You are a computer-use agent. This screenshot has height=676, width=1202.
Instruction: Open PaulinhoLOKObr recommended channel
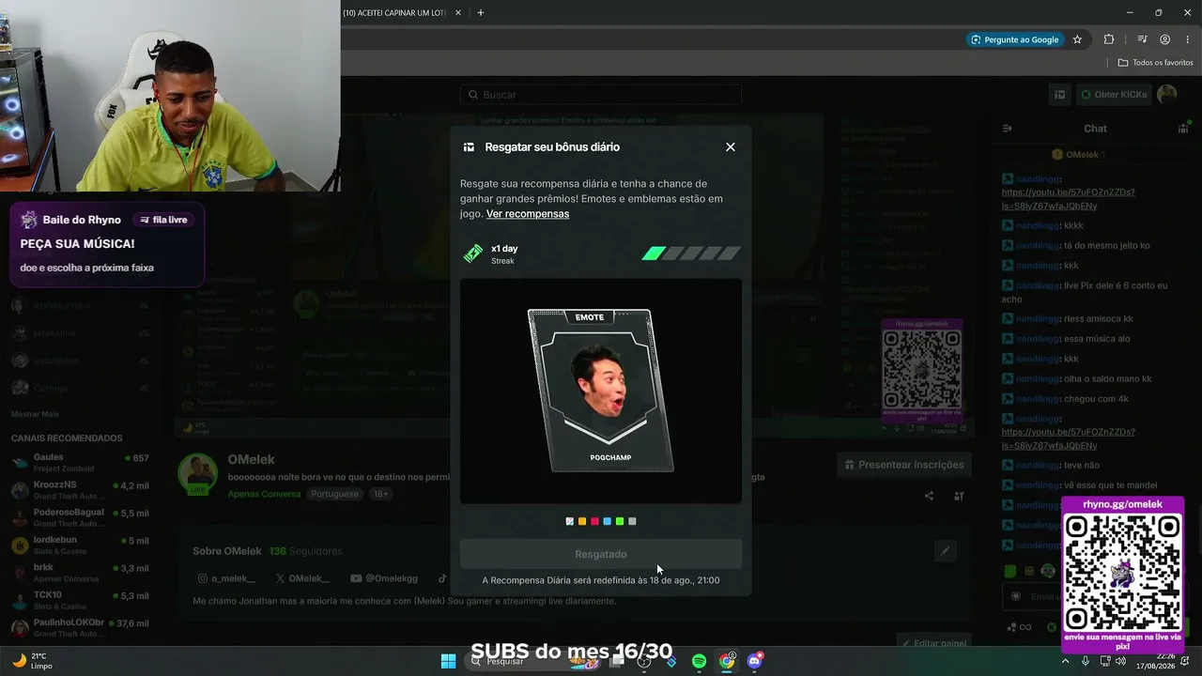coord(80,627)
